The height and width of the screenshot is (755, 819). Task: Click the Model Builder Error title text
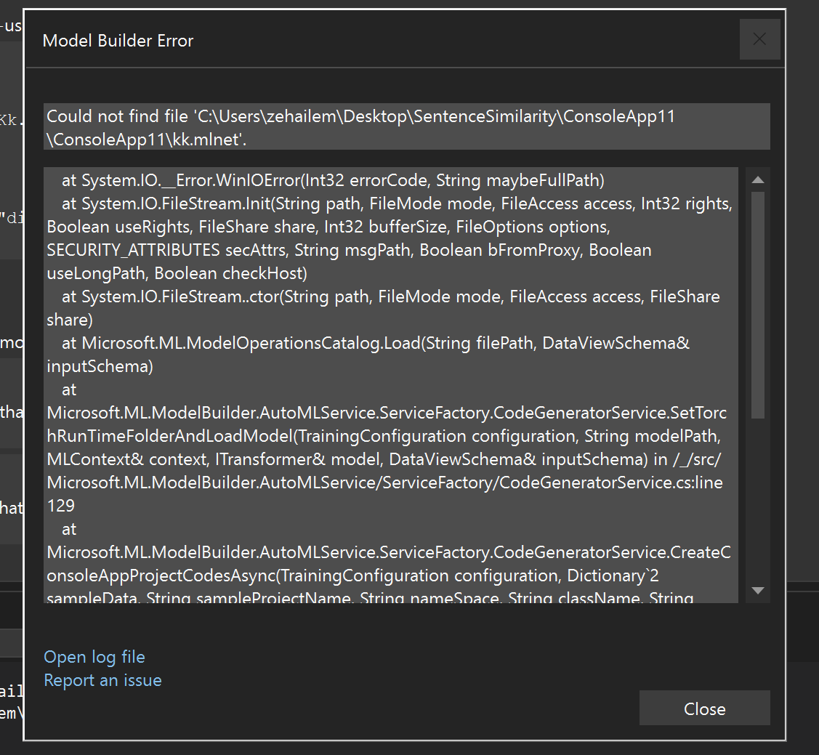[x=118, y=41]
